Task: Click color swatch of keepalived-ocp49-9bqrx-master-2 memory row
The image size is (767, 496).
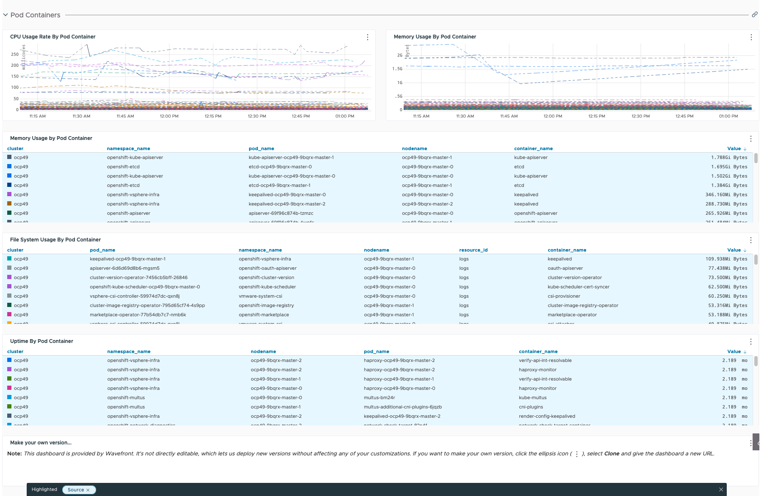Action: tap(9, 204)
